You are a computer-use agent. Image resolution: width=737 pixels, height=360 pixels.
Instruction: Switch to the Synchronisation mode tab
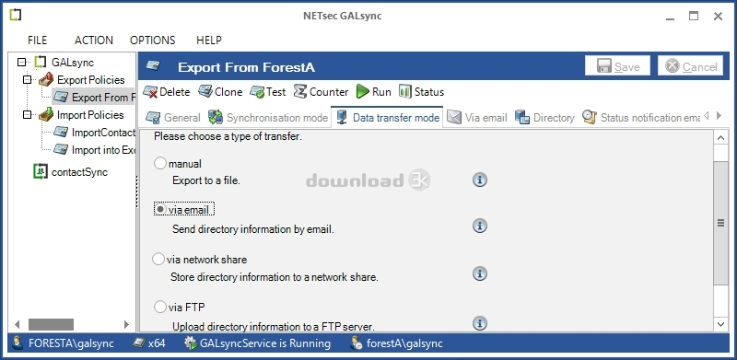pyautogui.click(x=268, y=118)
